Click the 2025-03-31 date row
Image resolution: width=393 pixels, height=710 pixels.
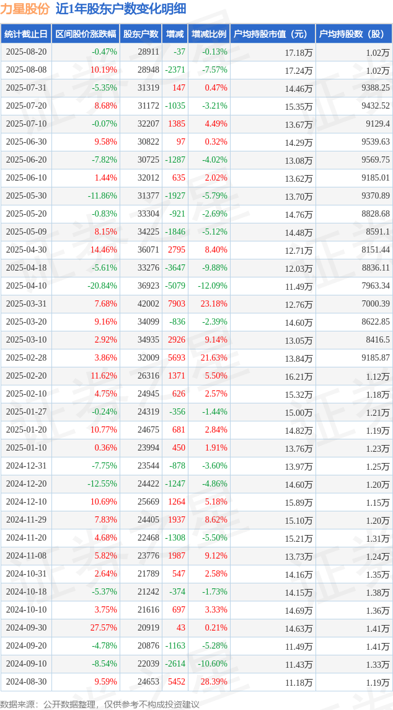196,304
